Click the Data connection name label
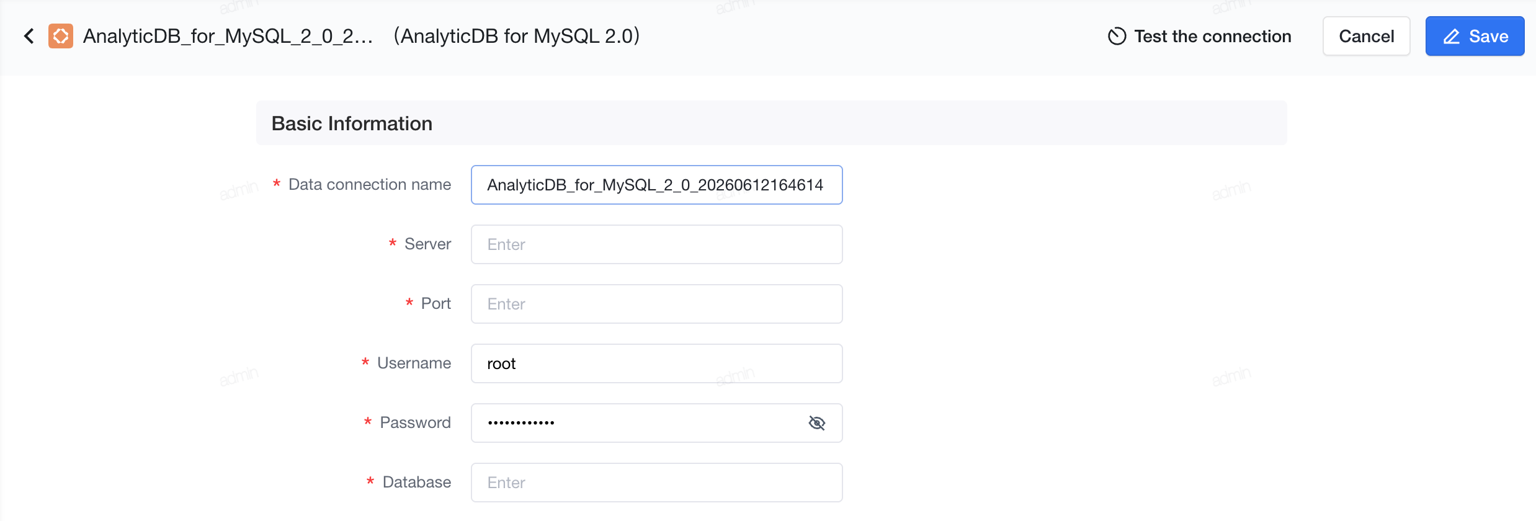Image resolution: width=1536 pixels, height=521 pixels. pos(370,185)
